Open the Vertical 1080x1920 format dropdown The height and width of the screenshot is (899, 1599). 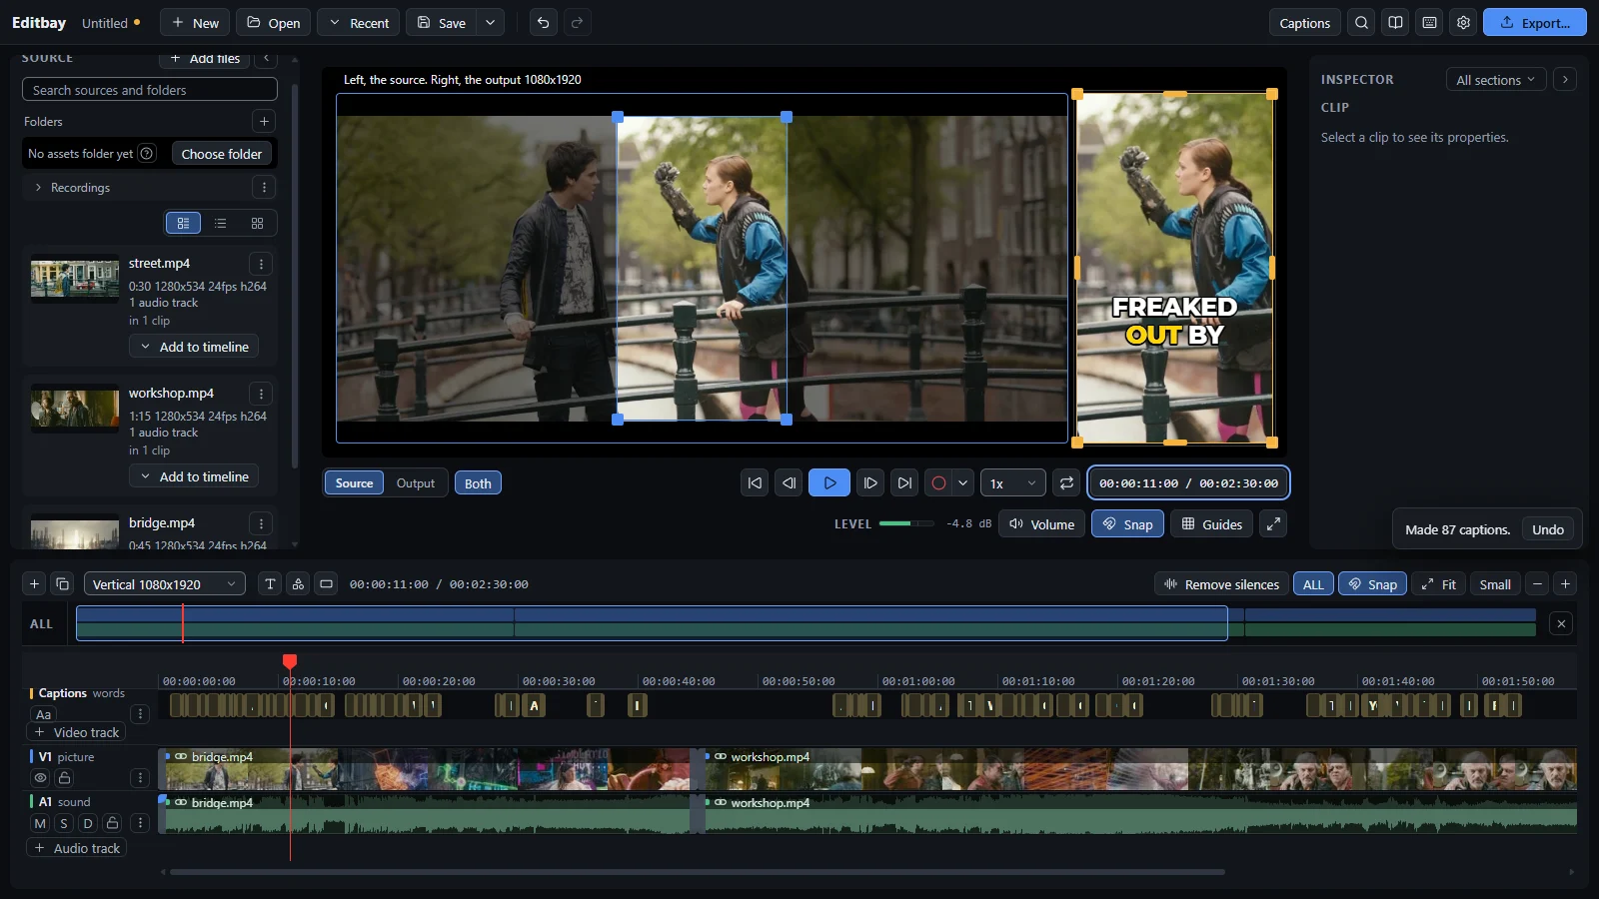click(165, 584)
